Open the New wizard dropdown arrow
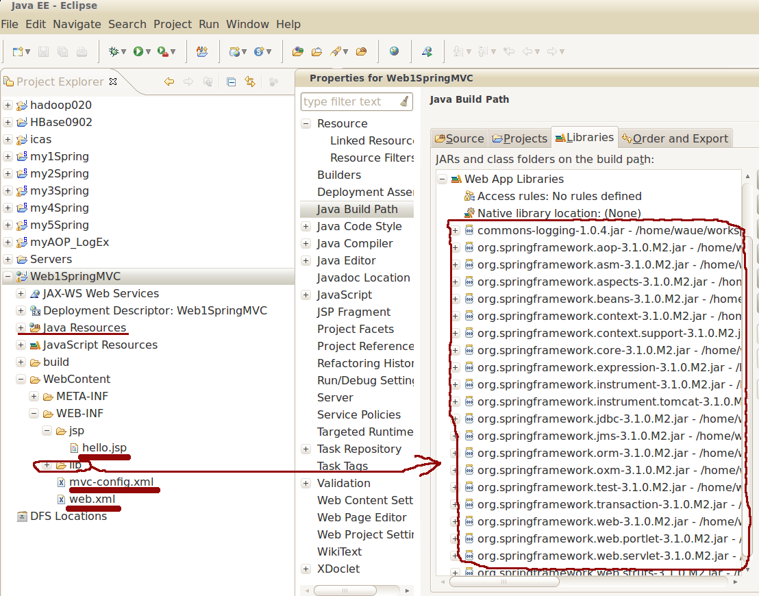 coord(27,52)
